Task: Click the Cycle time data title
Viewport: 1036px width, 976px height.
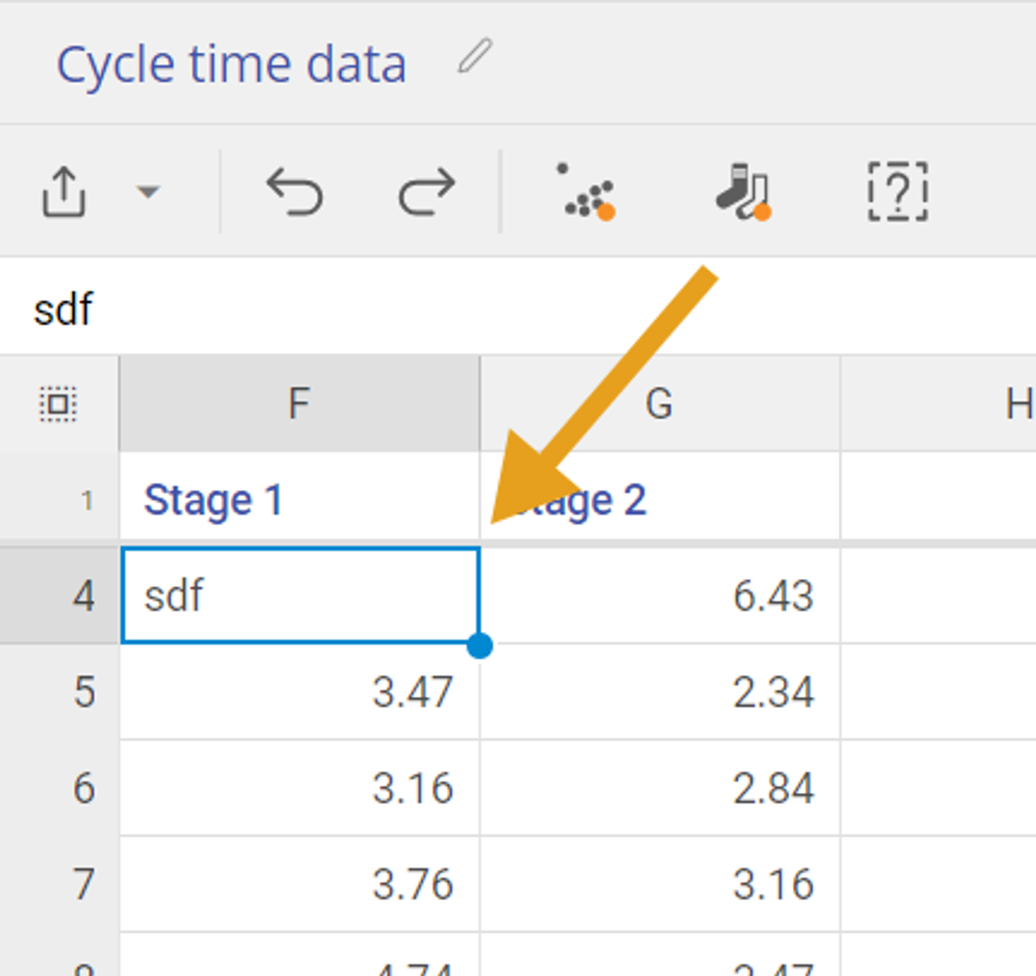Action: tap(231, 65)
